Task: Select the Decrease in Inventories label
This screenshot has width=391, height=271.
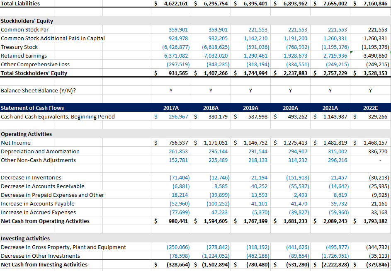Action: coord(31,178)
